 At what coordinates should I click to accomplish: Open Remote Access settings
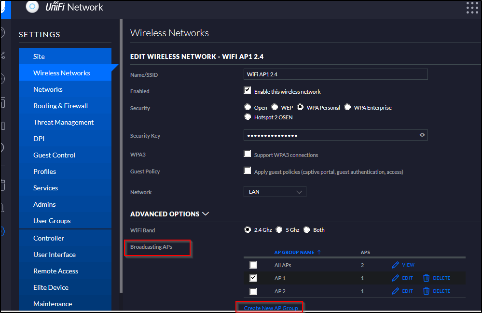(x=65, y=271)
